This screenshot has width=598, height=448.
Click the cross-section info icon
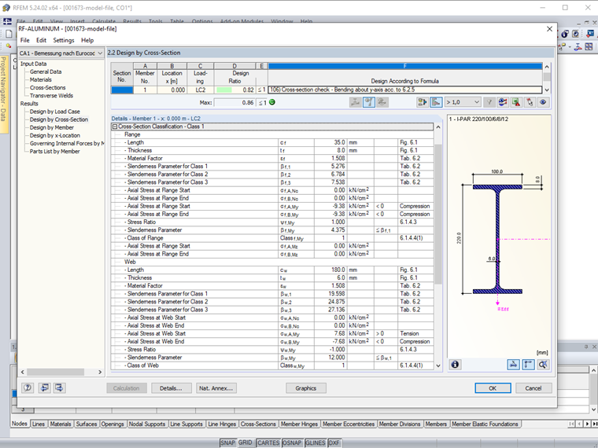(x=455, y=365)
